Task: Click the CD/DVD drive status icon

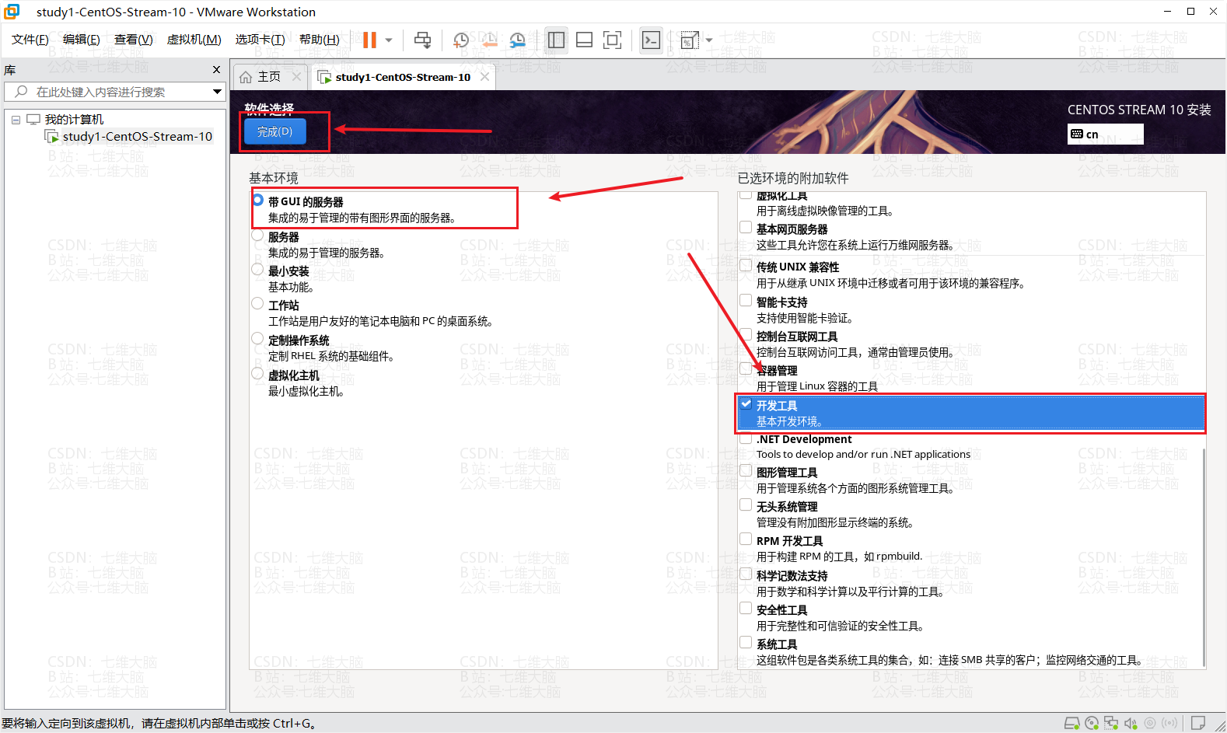Action: [1092, 723]
